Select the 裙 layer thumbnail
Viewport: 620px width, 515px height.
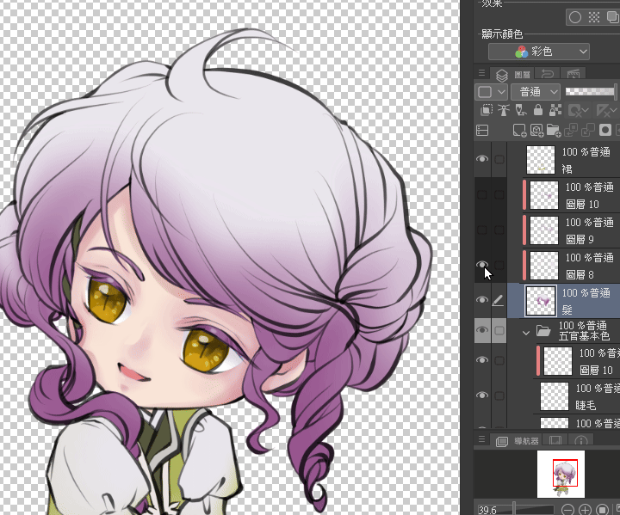541,160
